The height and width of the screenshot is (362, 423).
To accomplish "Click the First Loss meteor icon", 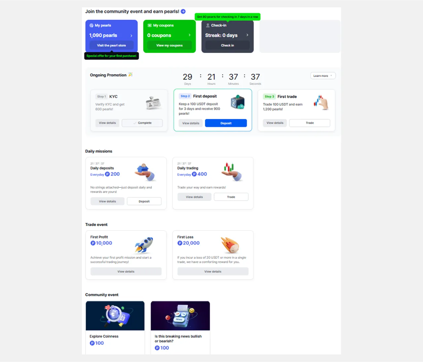I will click(230, 245).
